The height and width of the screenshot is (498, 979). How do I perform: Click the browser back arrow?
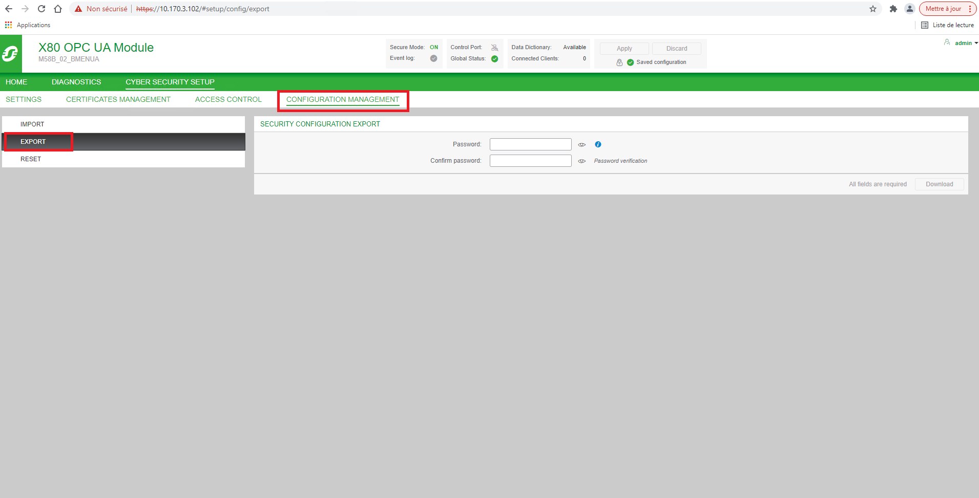coord(9,9)
